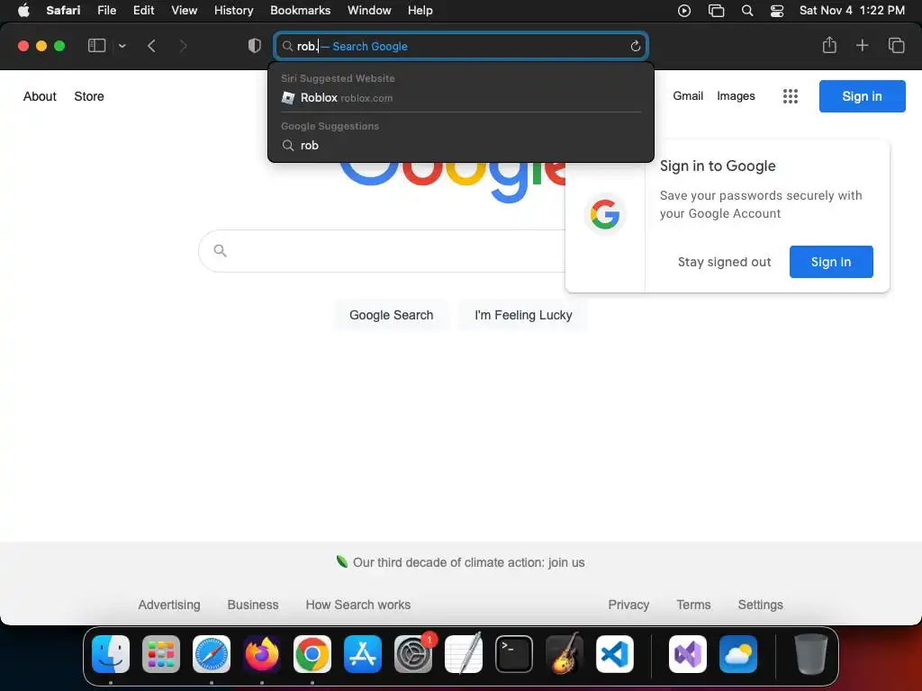
Task: Click Sign in inside the Google popup
Action: (831, 262)
